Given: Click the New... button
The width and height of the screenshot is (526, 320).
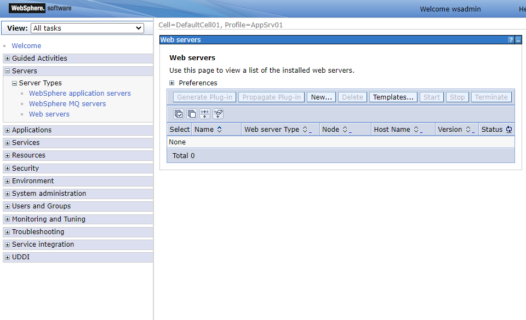Looking at the screenshot, I should coord(322,97).
